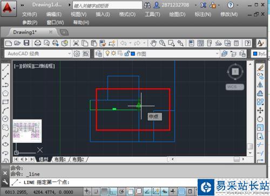
Task: Expand the Undo history dropdown arrow
Action: point(130,43)
